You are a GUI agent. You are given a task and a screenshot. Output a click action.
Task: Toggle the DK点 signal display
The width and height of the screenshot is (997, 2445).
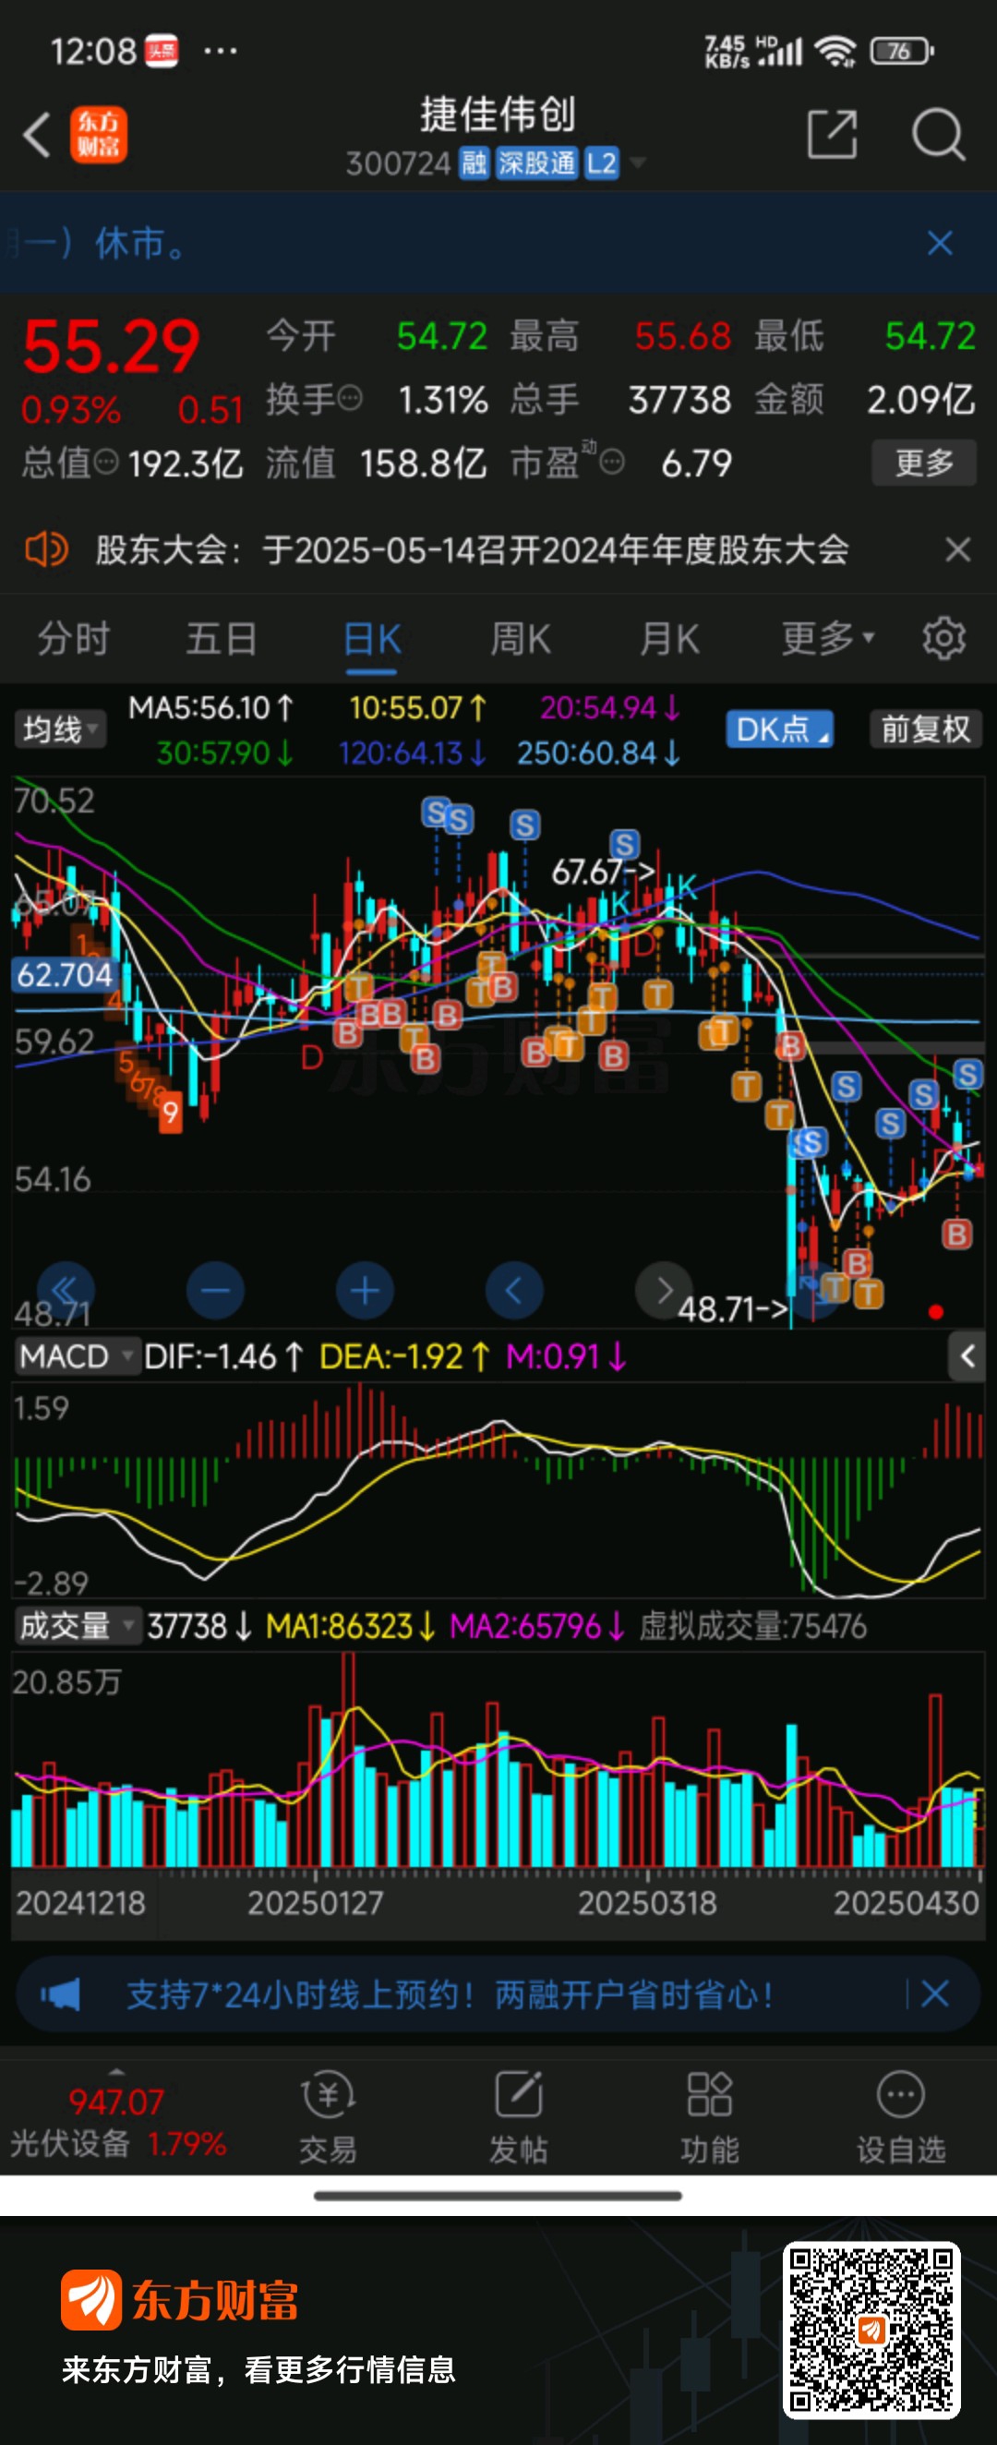pos(779,729)
